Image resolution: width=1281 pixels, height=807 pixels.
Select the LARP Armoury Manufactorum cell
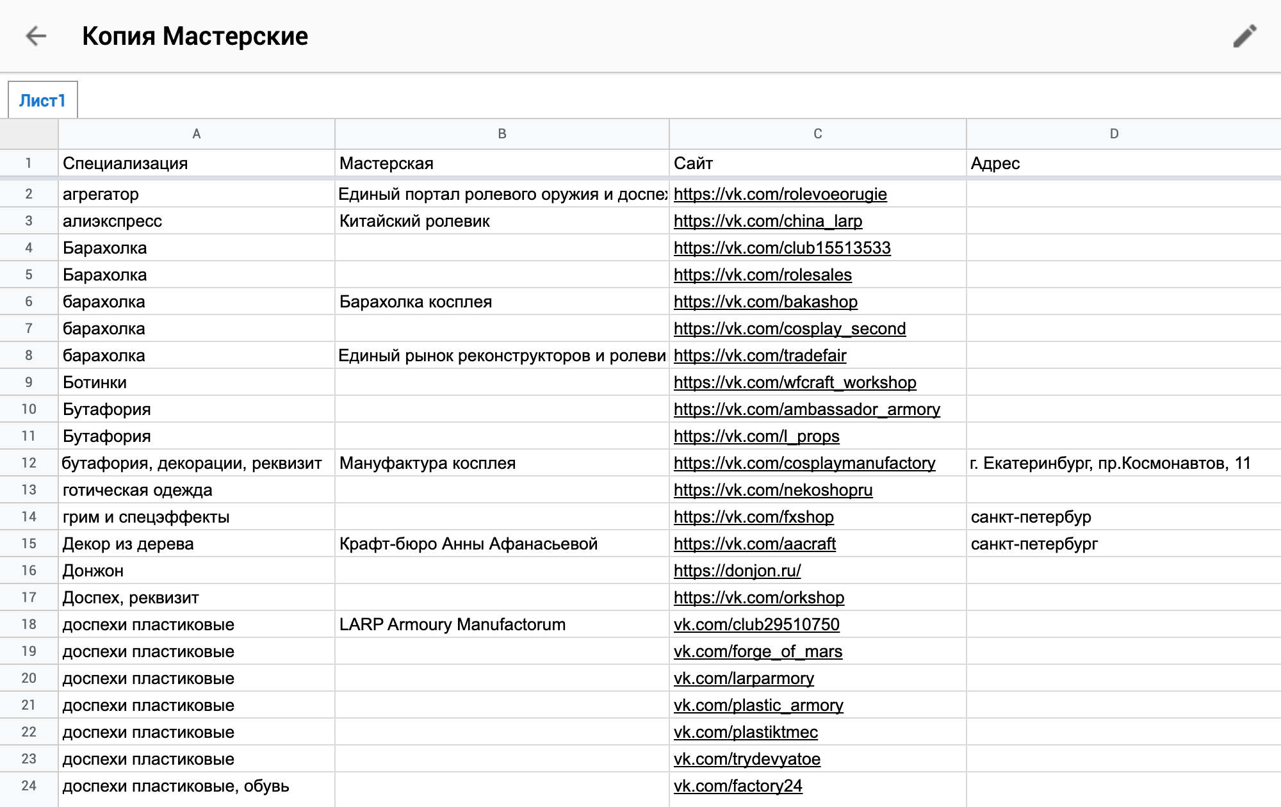pyautogui.click(x=502, y=624)
